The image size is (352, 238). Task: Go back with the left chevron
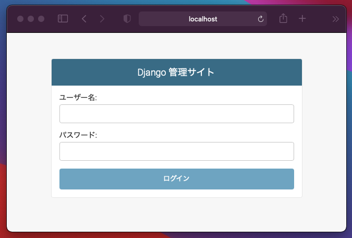coord(84,19)
